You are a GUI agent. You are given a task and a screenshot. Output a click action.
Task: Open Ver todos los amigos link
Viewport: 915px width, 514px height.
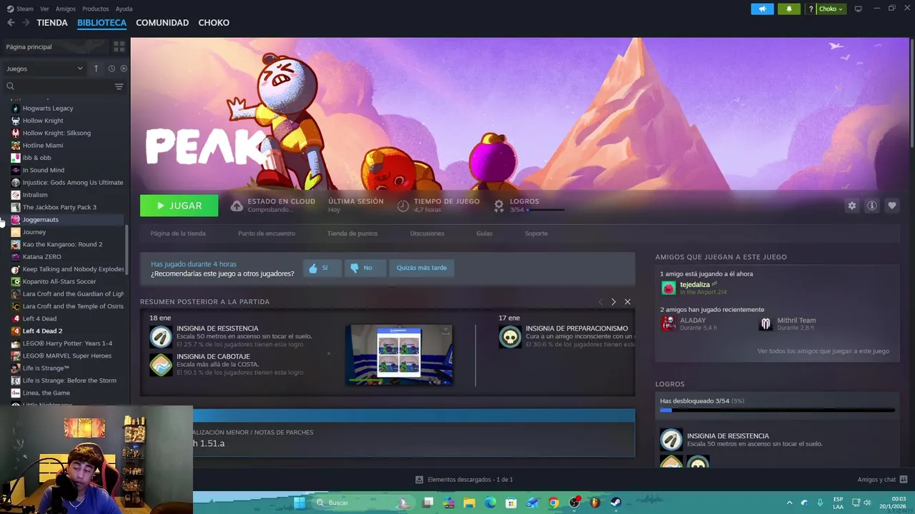pos(823,351)
